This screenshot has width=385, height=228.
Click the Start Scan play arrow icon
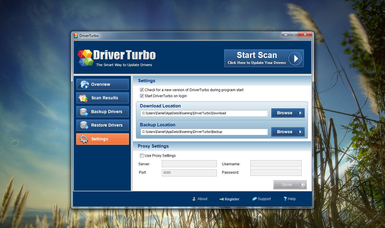point(295,58)
